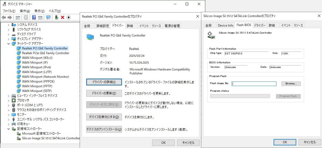Click the Device Manager title bar app icon
322x148 pixels.
pyautogui.click(x=4, y=4)
